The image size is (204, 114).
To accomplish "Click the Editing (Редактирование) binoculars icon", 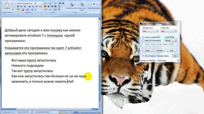I will coord(94,4).
